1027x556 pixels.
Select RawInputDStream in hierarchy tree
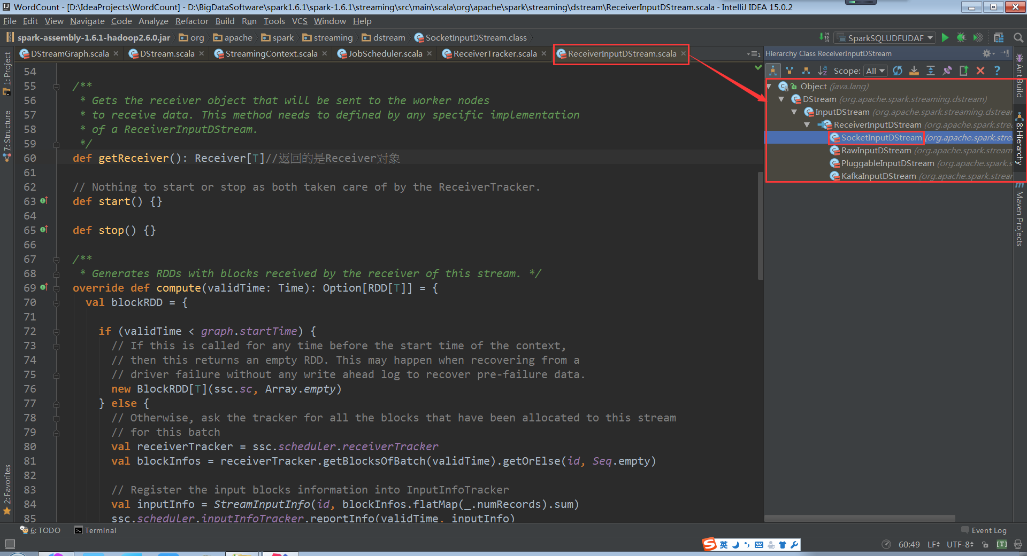click(x=876, y=151)
